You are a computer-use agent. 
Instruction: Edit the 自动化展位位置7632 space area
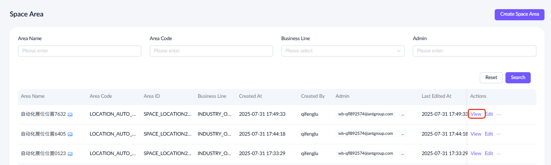(489, 114)
